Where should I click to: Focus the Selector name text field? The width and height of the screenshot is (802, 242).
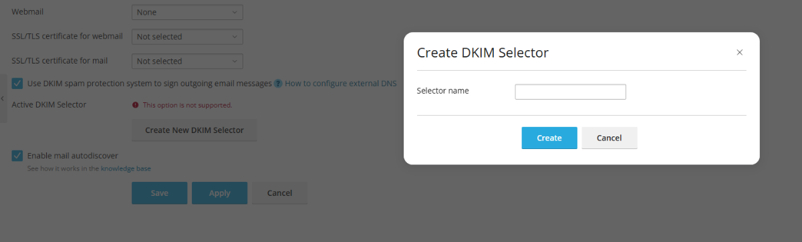pos(571,92)
